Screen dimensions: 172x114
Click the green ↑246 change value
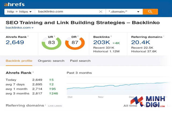(54, 94)
